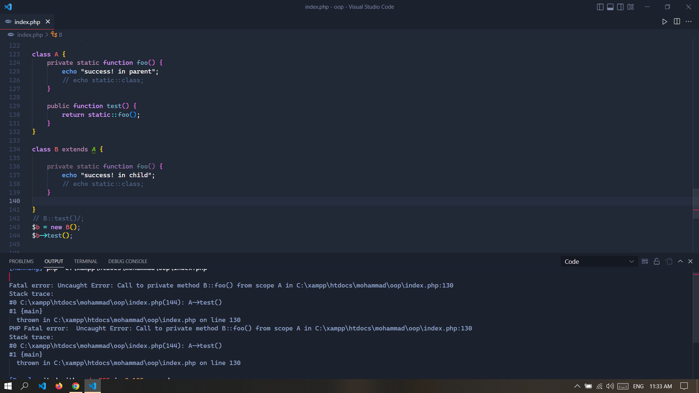Click 'class B extends A {' line
The height and width of the screenshot is (393, 699).
(67, 149)
